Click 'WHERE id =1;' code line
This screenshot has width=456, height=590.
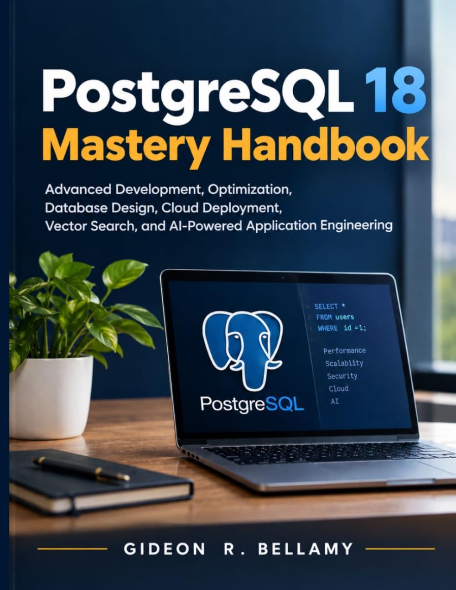tap(342, 328)
